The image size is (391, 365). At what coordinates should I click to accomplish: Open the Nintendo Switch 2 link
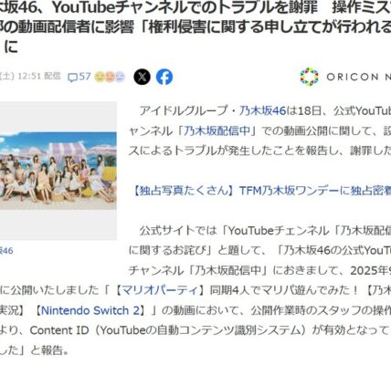point(90,310)
